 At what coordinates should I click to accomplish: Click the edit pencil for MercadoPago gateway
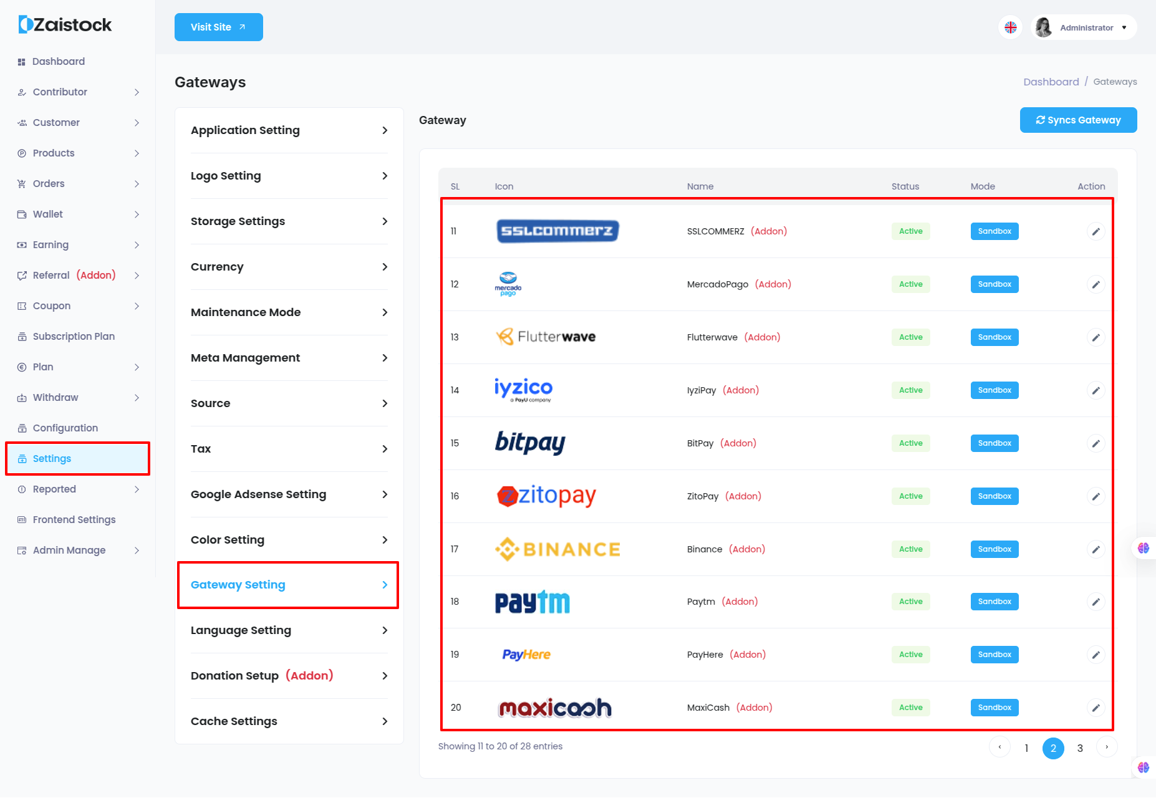click(x=1096, y=284)
